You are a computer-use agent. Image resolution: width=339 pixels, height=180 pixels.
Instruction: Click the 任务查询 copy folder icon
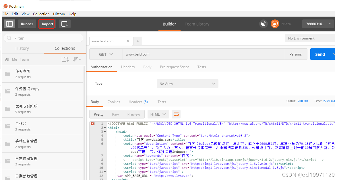pyautogui.click(x=7, y=91)
